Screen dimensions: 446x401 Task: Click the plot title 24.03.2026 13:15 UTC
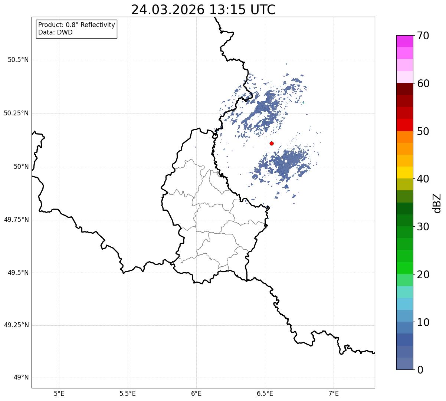tap(203, 10)
